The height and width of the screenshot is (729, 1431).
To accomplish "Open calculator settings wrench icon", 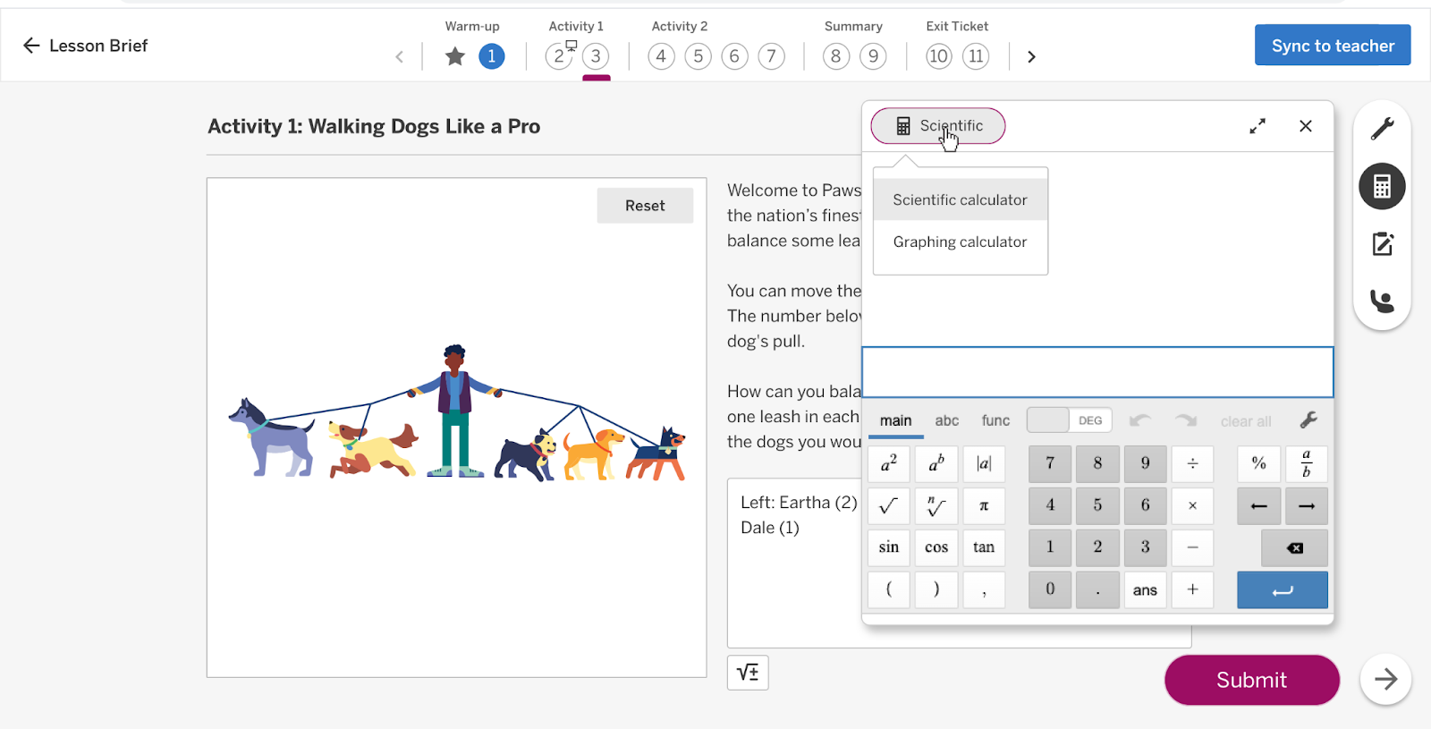I will (x=1308, y=420).
